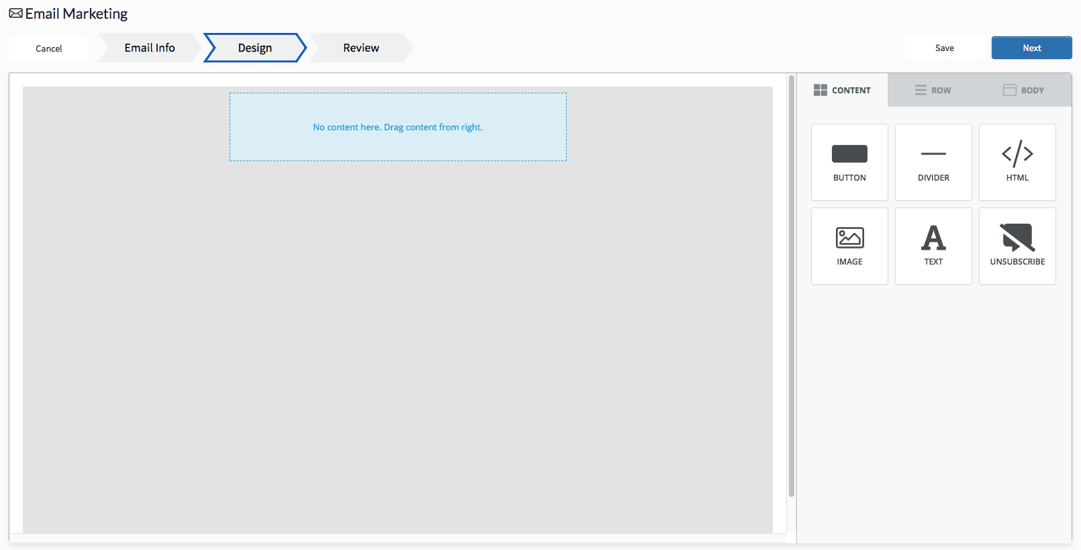1081x550 pixels.
Task: Select the HTML content block
Action: click(1017, 162)
